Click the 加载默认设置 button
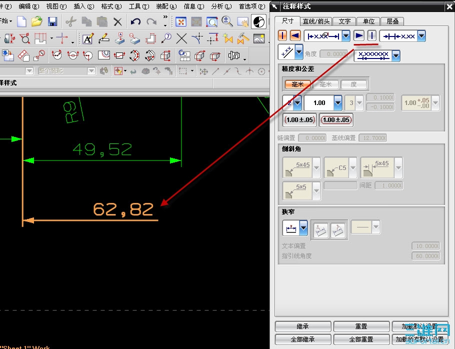 [420, 326]
